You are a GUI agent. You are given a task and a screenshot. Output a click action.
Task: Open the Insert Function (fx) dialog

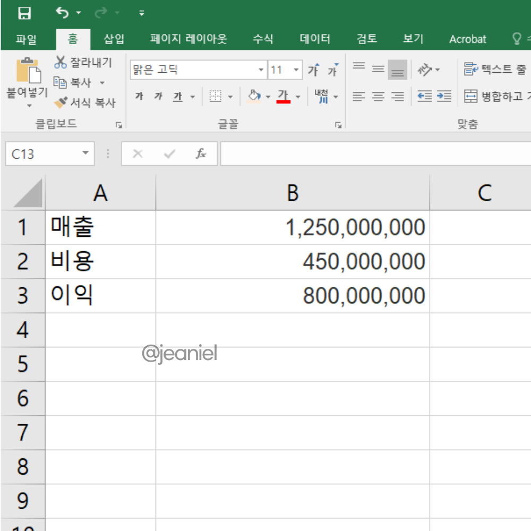coord(200,154)
